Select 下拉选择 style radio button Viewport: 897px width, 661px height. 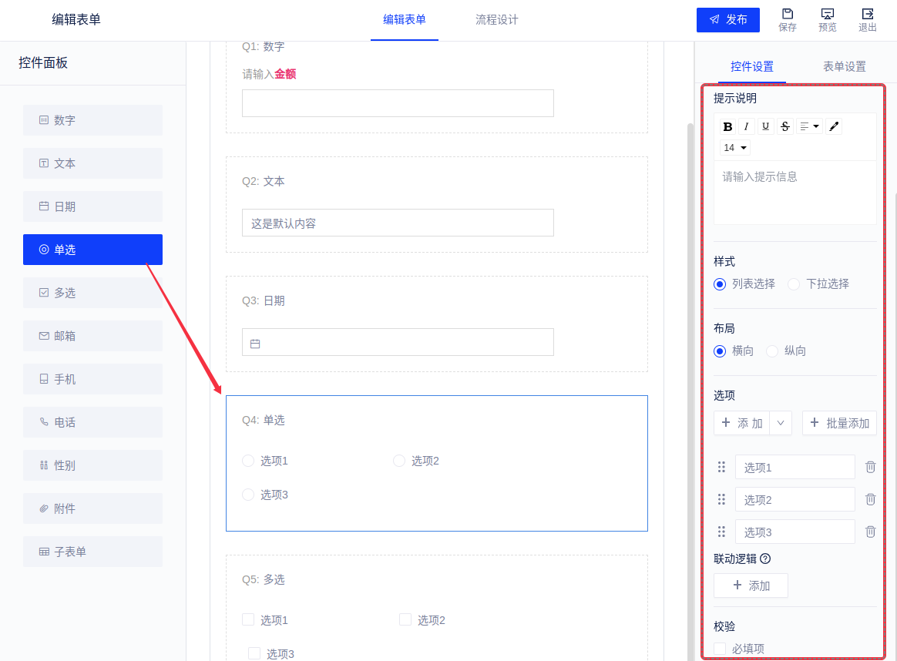tap(794, 284)
